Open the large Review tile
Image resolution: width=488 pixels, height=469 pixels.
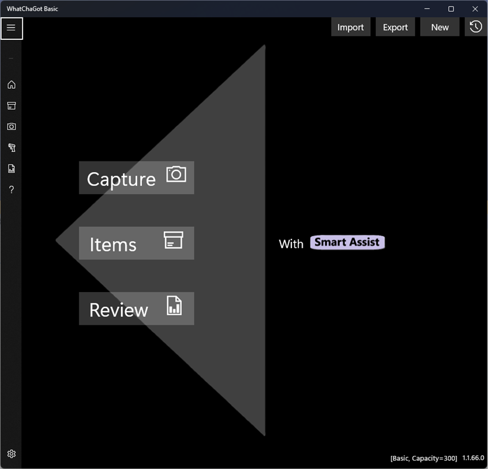136,309
